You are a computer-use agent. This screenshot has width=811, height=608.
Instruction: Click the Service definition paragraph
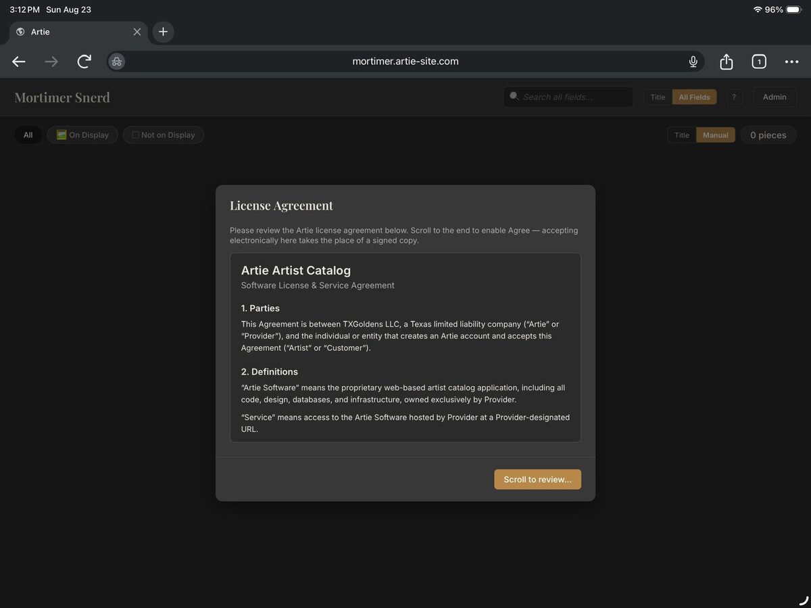[405, 423]
